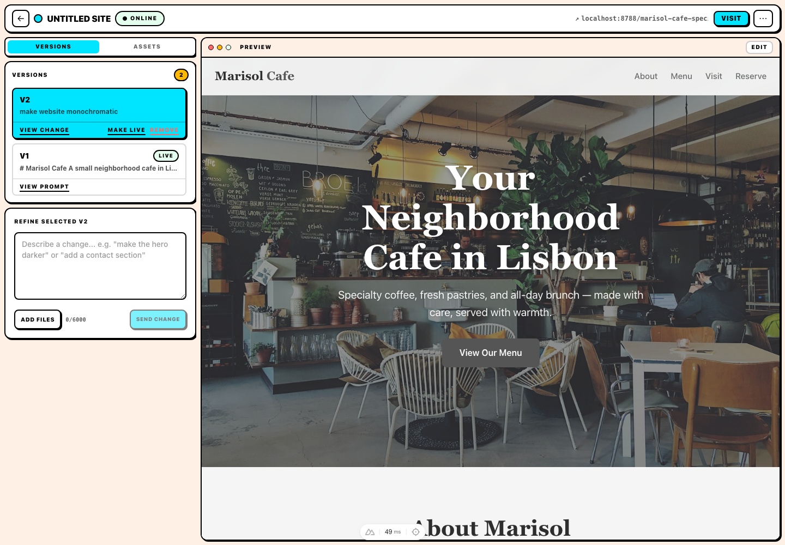Click the Online status badge
Screen dimensions: 785x545
(140, 19)
